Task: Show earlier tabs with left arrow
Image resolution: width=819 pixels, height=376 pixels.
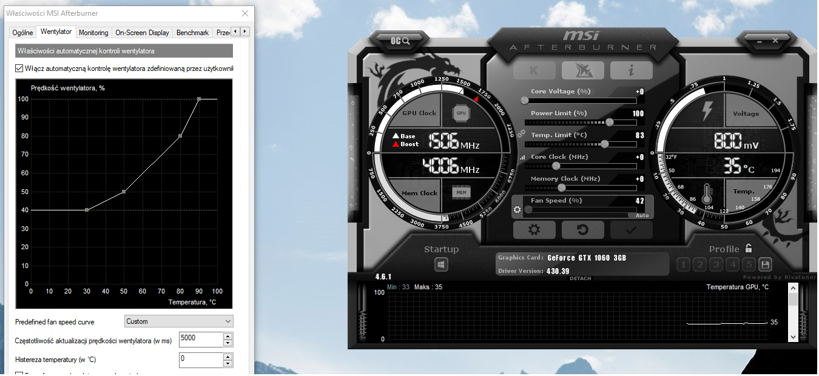Action: (235, 32)
